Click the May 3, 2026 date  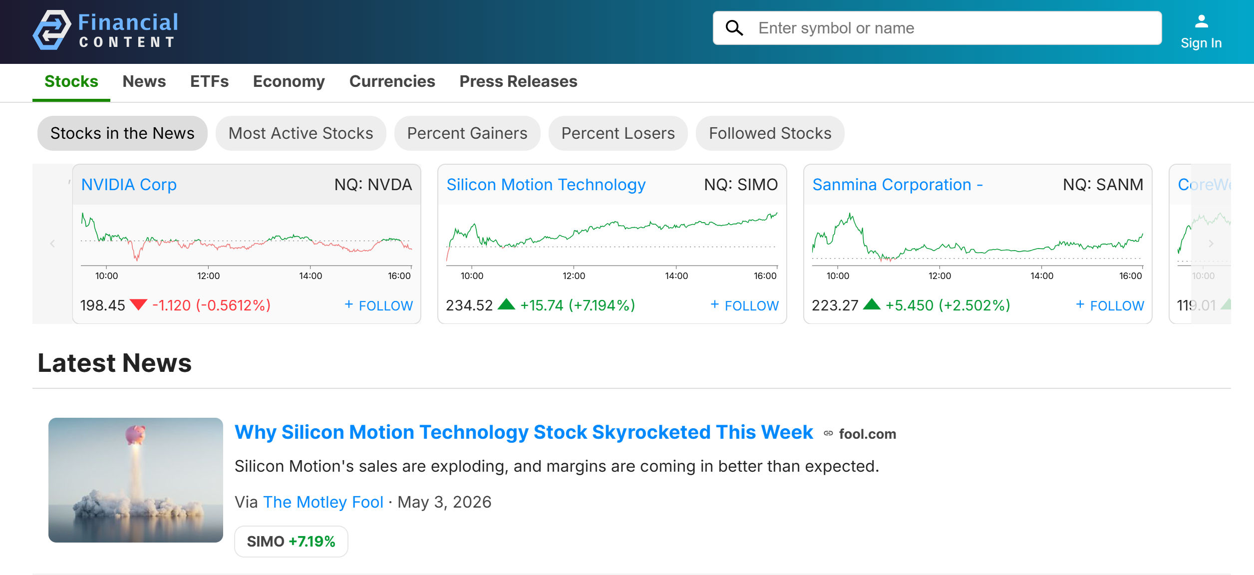click(x=444, y=502)
